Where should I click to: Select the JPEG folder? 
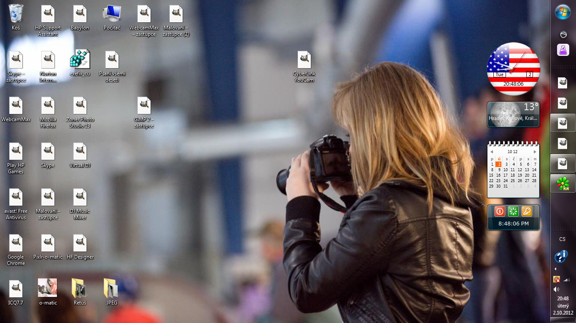[111, 288]
